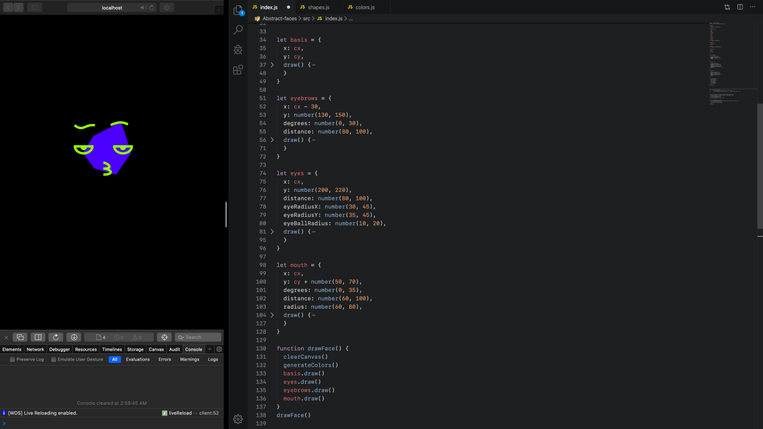Select the Errors console filter
The width and height of the screenshot is (763, 429).
click(165, 359)
